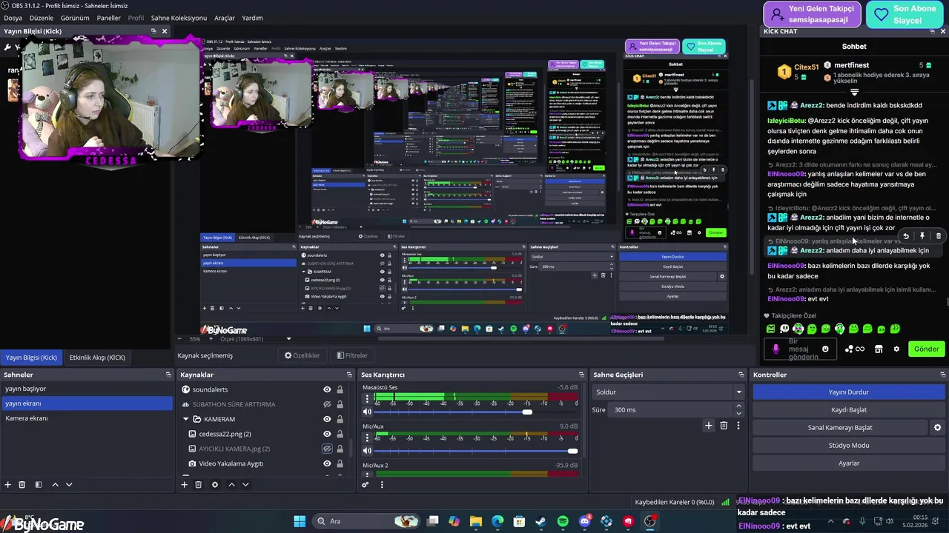The image size is (949, 533).
Task: Move selected source down in Kaynaklar
Action: [x=245, y=485]
